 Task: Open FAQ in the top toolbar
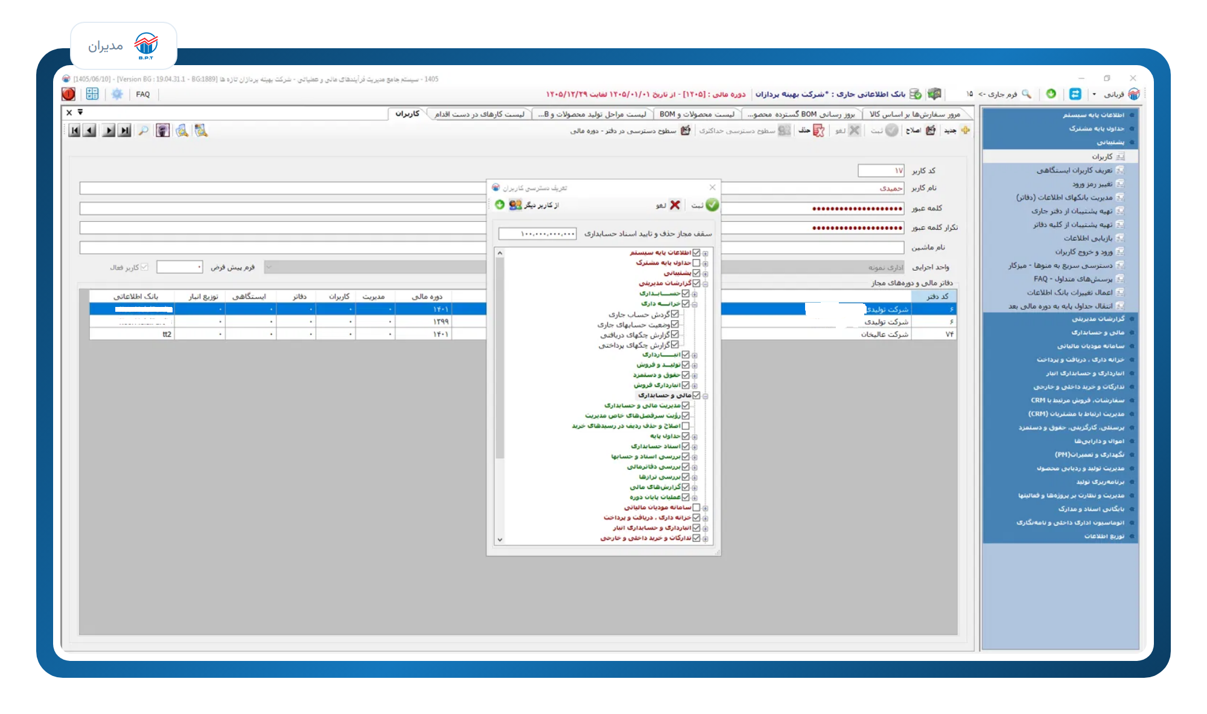[x=143, y=94]
